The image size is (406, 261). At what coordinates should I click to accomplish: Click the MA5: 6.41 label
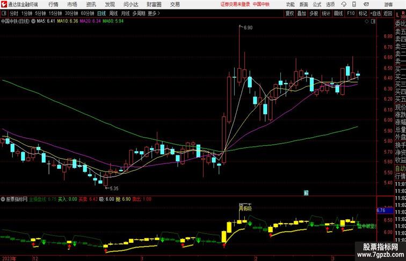[x=46, y=21]
